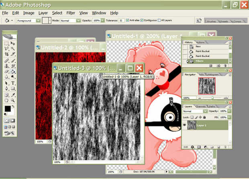This screenshot has height=179, width=249.
Task: Swap foreground and background colors
Action: tap(13, 107)
